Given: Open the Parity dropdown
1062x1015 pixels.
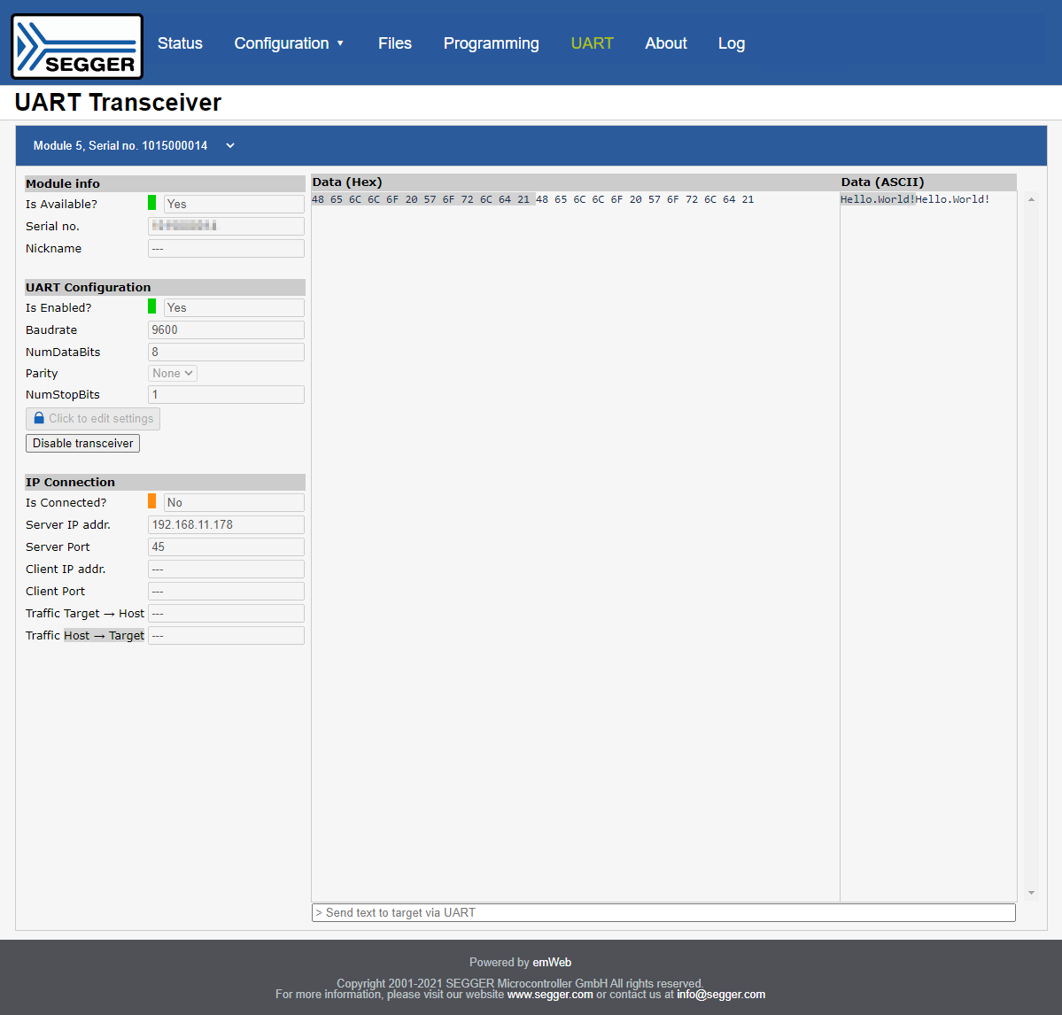Looking at the screenshot, I should tap(173, 374).
